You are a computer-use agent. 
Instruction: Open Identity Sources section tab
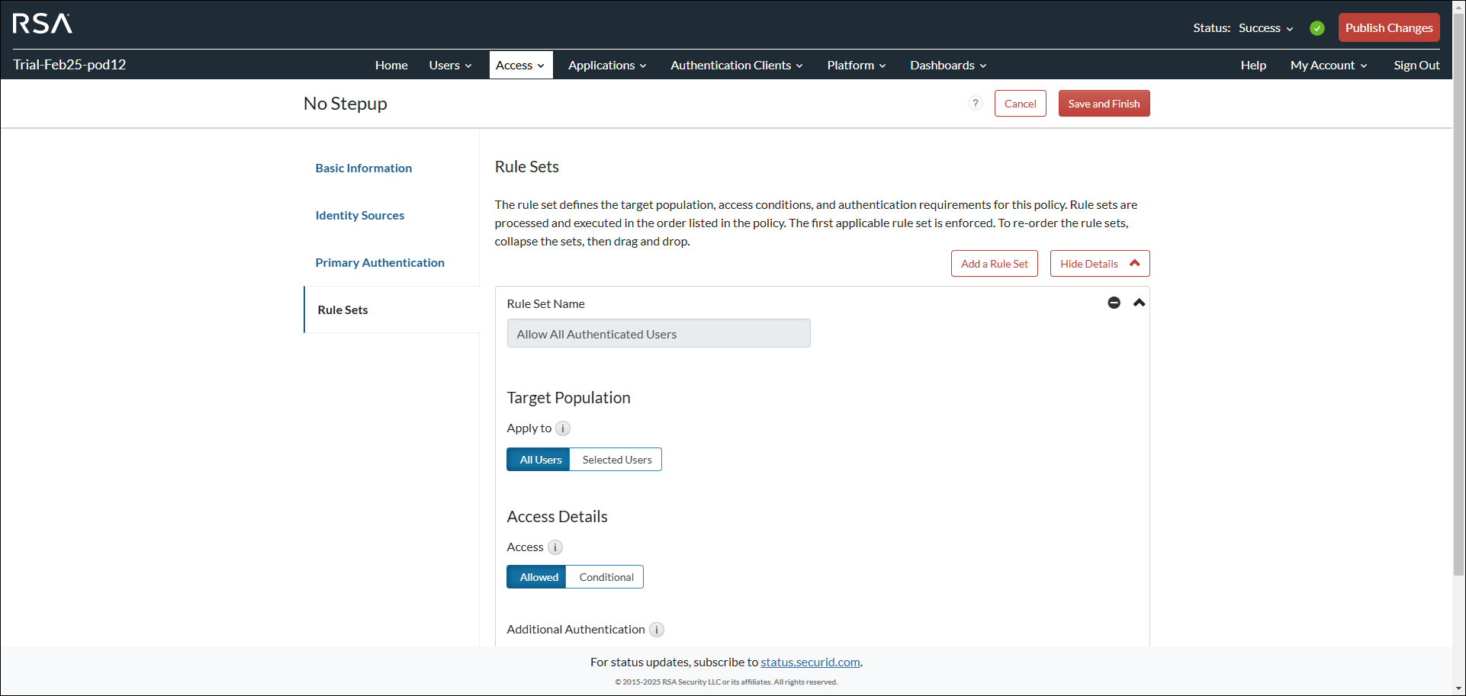[360, 216]
